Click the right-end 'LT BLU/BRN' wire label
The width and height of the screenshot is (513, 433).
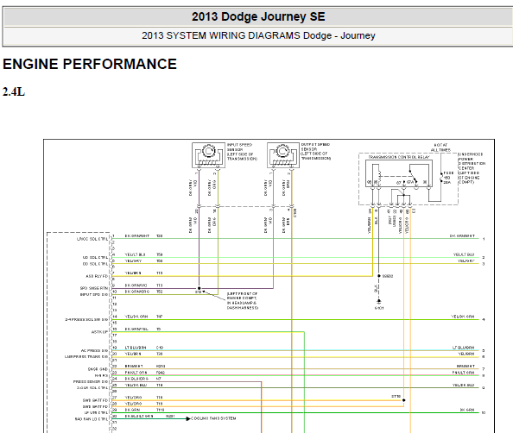(463, 348)
